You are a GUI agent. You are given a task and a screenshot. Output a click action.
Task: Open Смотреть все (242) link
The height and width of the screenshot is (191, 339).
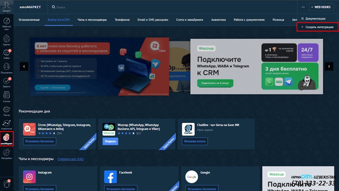coord(71,159)
